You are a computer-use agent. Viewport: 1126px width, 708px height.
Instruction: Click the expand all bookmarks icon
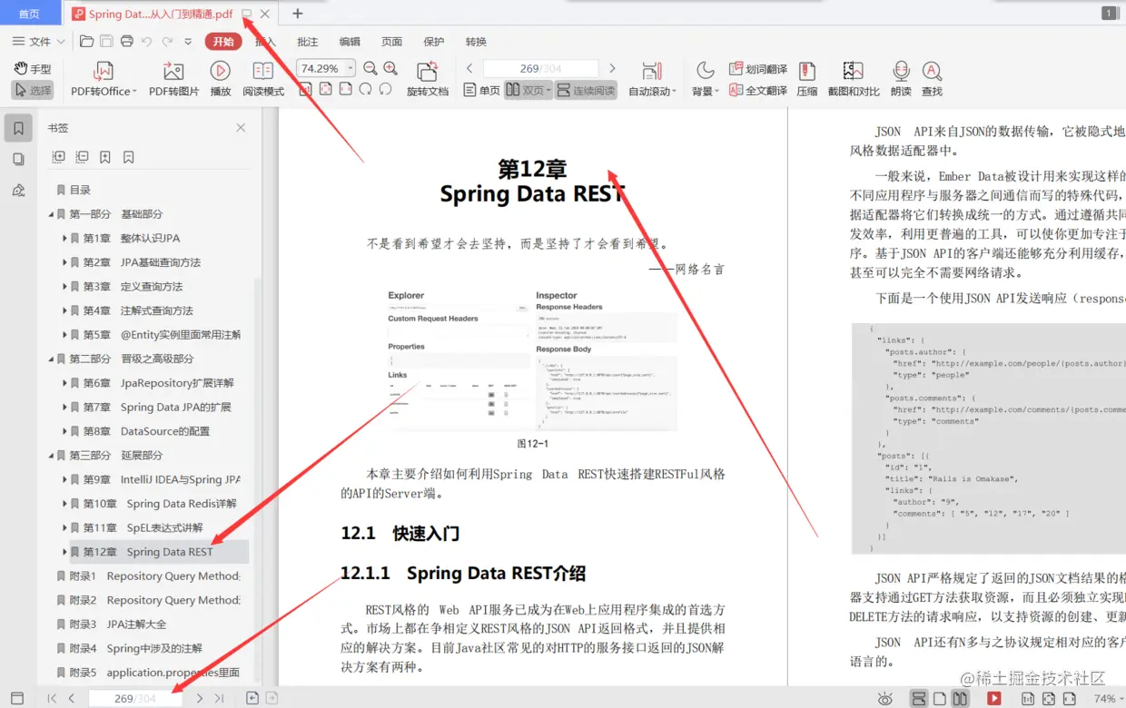[x=59, y=157]
